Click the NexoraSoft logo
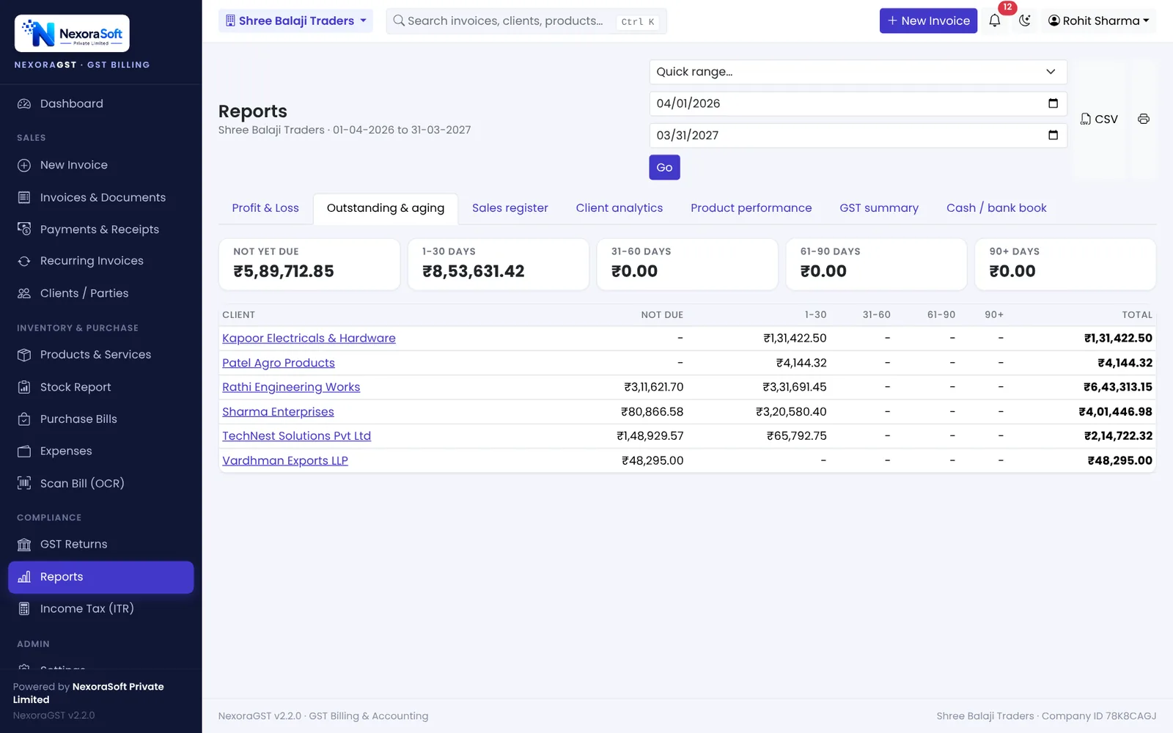Image resolution: width=1173 pixels, height=733 pixels. coord(72,34)
